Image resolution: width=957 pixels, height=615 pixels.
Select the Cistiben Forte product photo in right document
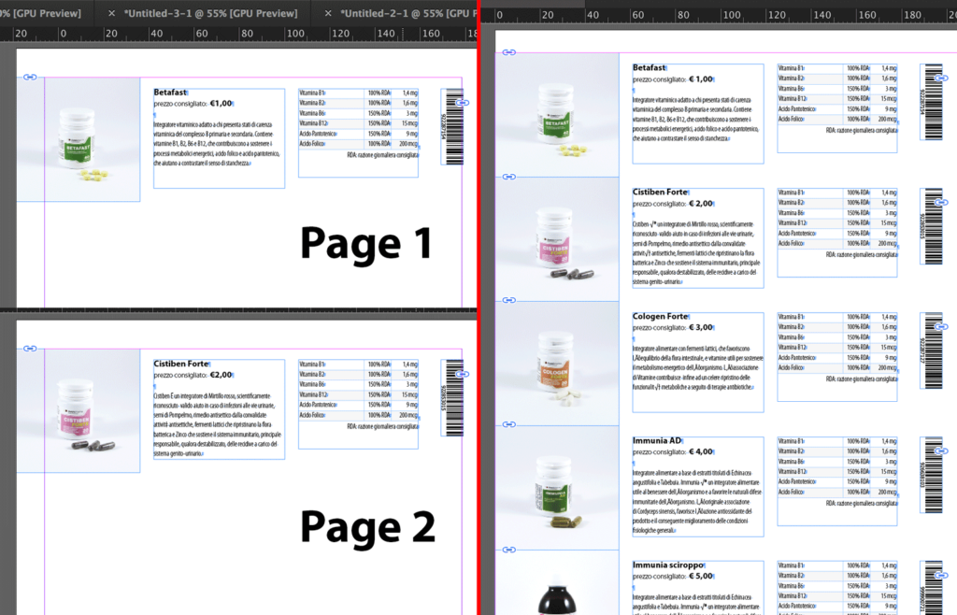click(557, 238)
